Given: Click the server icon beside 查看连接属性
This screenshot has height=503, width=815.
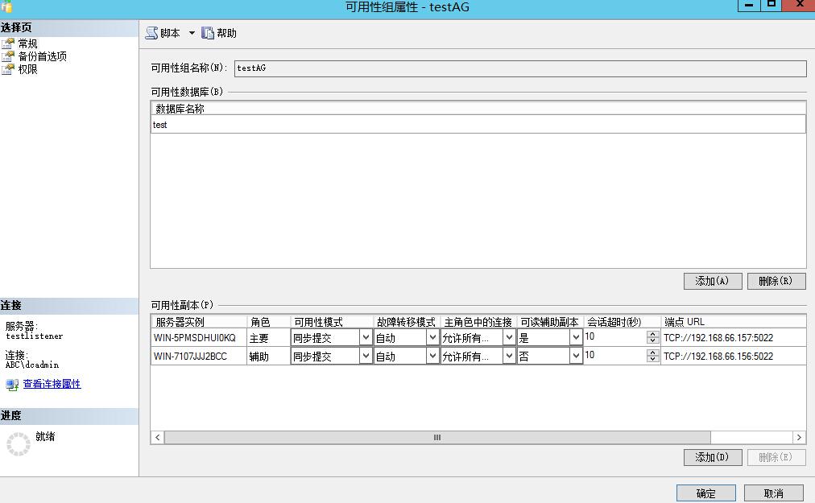Looking at the screenshot, I should [11, 385].
